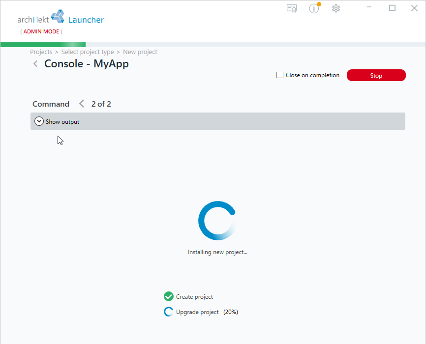This screenshot has height=344, width=426.
Task: Click the large loading spinner
Action: 217,221
